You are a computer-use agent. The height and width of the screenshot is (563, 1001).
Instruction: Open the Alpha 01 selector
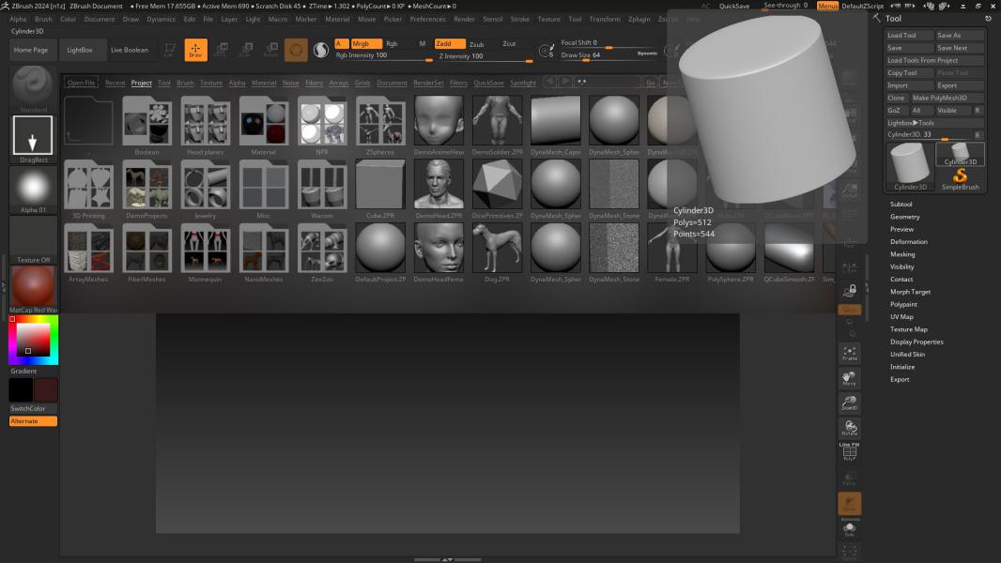33,190
